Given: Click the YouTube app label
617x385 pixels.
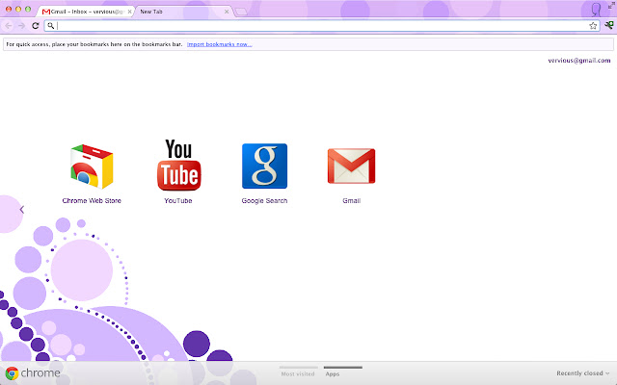Looking at the screenshot, I should [178, 201].
